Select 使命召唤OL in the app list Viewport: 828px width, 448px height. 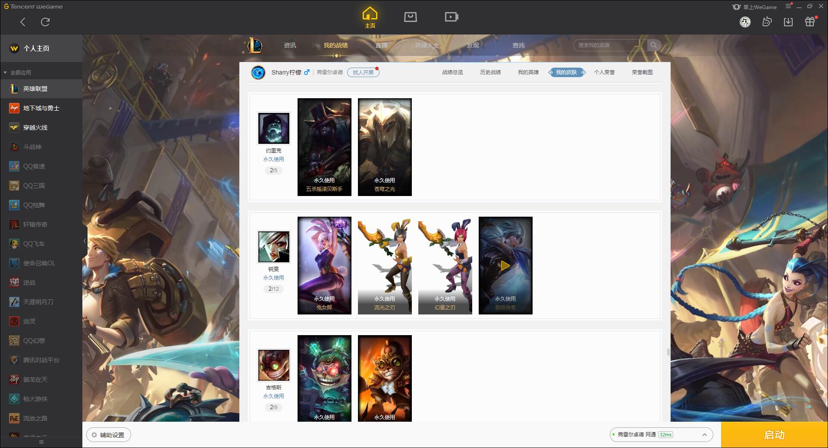pyautogui.click(x=41, y=263)
